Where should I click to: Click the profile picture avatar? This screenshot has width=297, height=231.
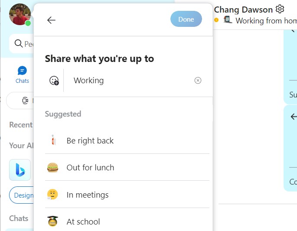click(20, 14)
